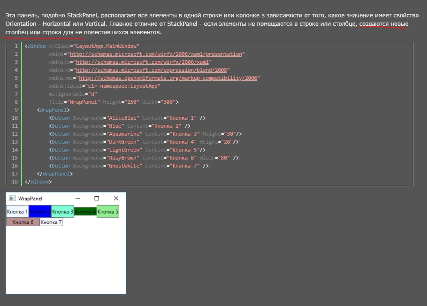Click the "GhostWhite" background value

(124, 166)
